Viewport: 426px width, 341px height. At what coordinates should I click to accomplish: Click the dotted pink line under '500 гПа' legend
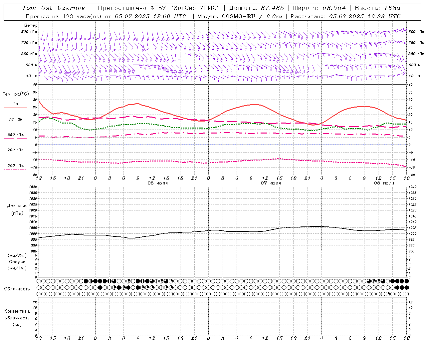click(15, 170)
